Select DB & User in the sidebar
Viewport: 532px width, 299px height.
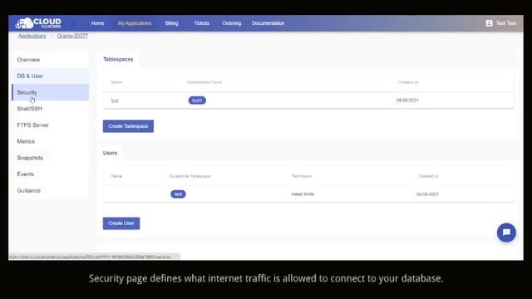point(50,76)
